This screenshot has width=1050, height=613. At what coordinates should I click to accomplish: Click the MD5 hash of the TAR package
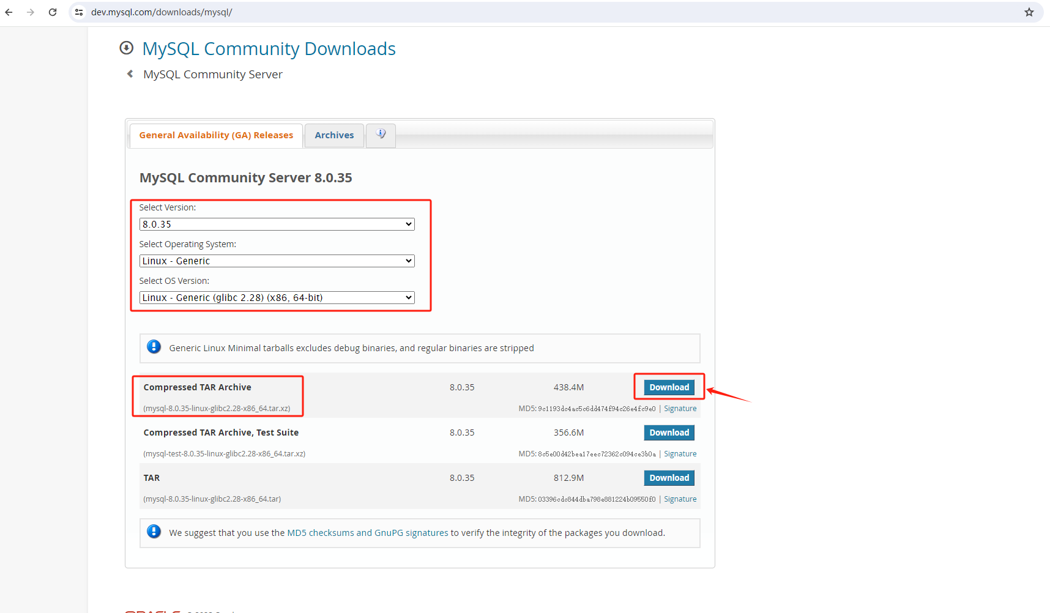tap(597, 499)
